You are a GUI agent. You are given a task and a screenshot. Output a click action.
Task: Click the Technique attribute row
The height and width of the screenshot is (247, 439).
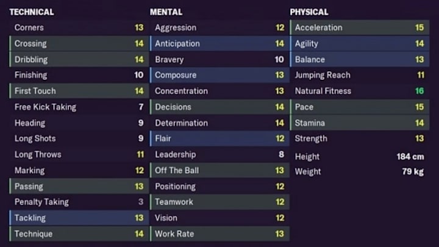pos(79,234)
